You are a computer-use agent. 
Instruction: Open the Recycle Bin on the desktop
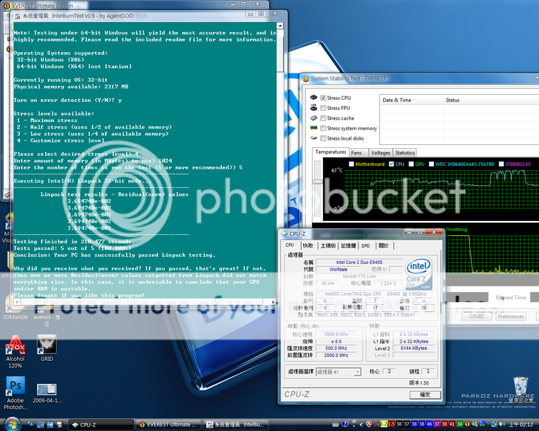[521, 390]
